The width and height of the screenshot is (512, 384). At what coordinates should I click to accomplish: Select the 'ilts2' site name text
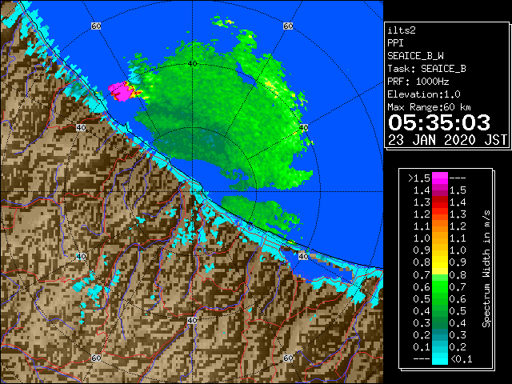402,30
